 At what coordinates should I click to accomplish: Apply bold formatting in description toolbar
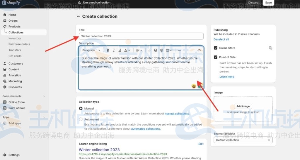click(108, 50)
